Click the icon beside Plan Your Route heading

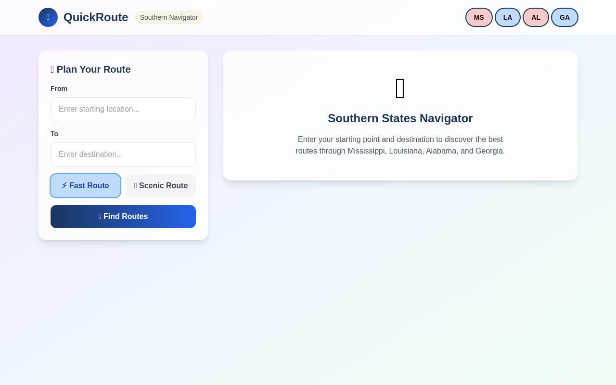52,69
